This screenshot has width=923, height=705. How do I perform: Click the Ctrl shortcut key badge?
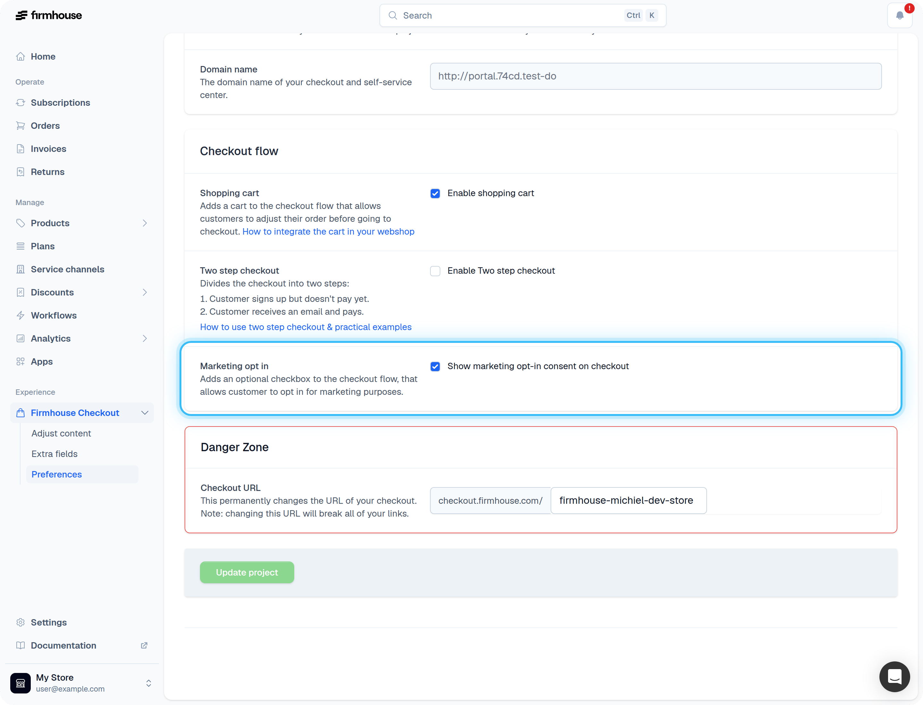633,15
